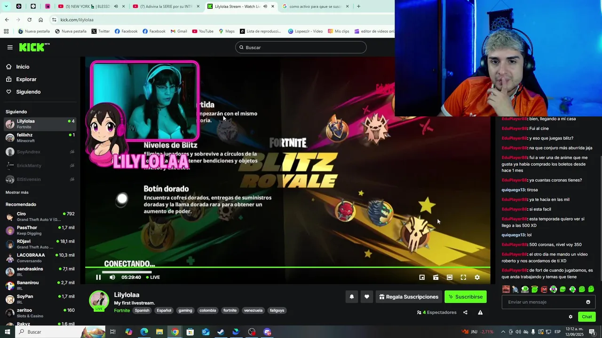Open recommended channel PassThor
This screenshot has width=602, height=338.
(40, 230)
